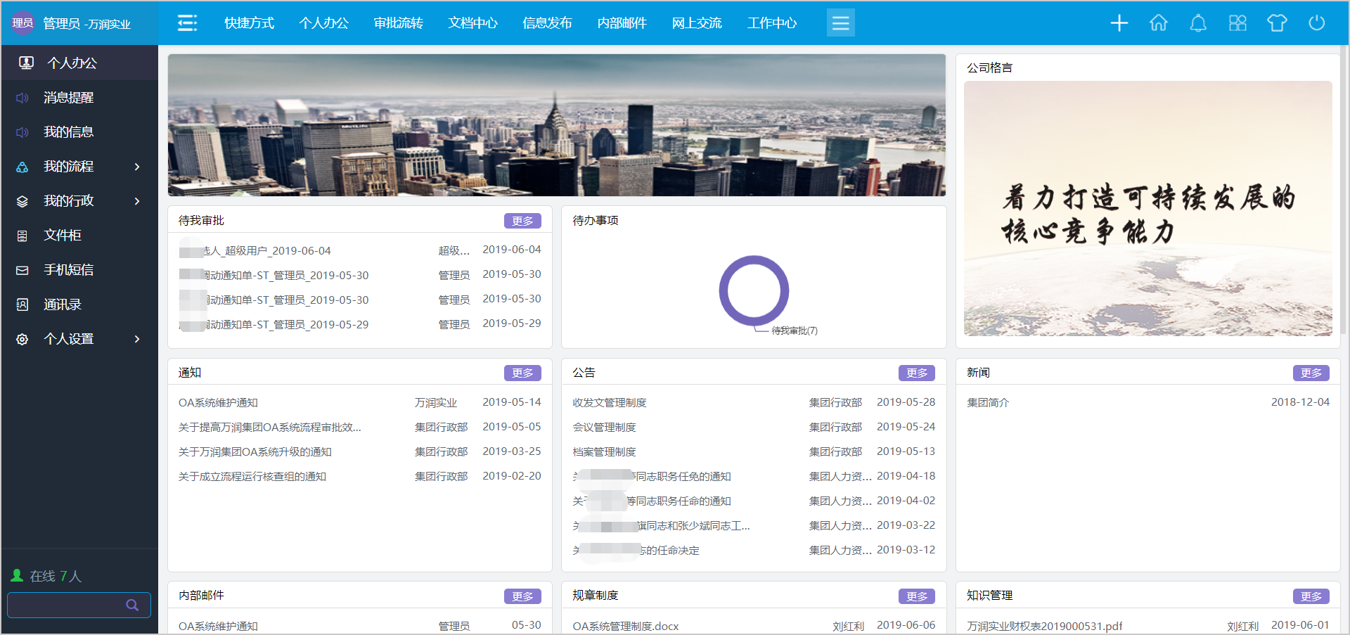Click the 手机短信 envelope icon

22,269
